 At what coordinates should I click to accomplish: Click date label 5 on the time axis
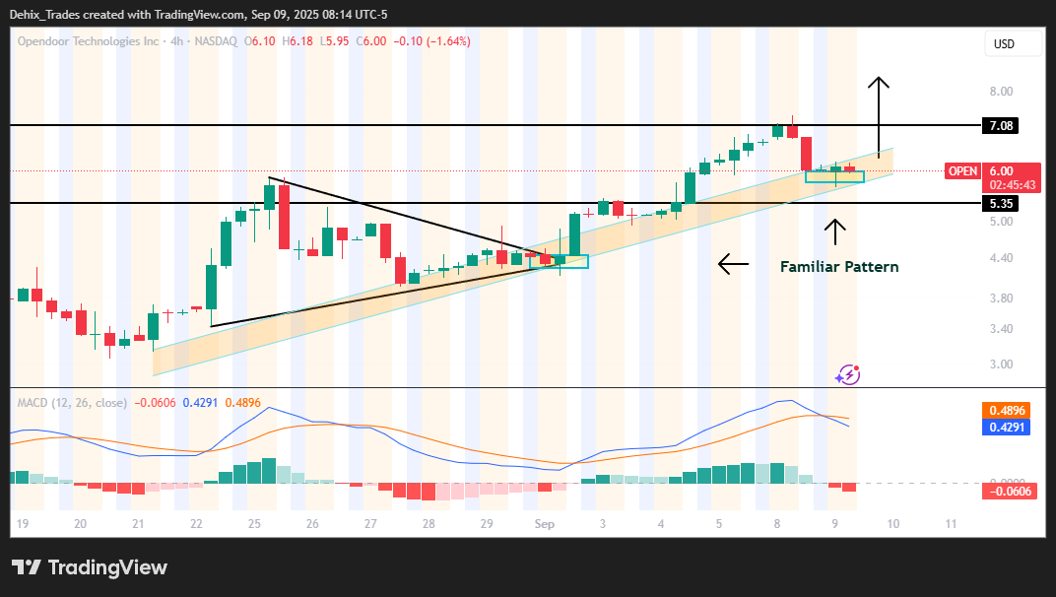[x=718, y=523]
